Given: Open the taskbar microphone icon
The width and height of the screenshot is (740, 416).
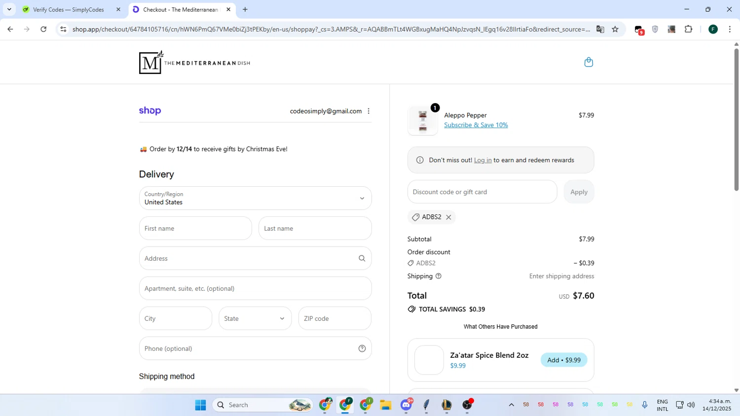Looking at the screenshot, I should point(644,405).
